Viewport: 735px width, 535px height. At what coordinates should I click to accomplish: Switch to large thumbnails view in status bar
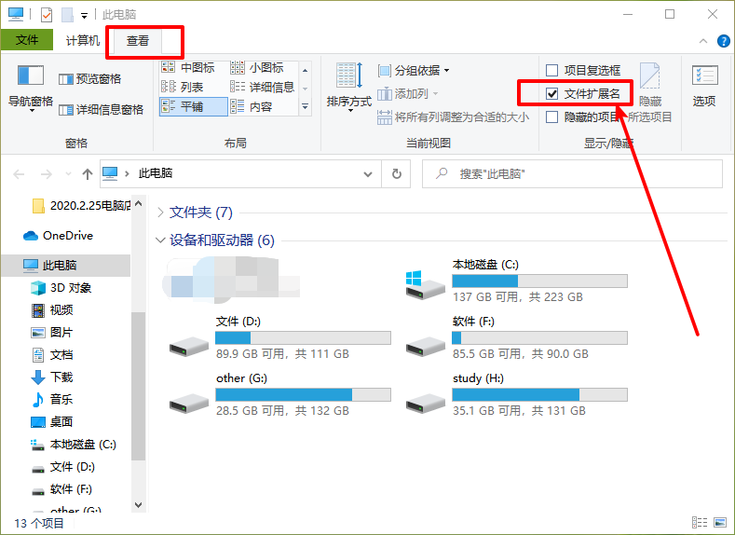point(720,522)
